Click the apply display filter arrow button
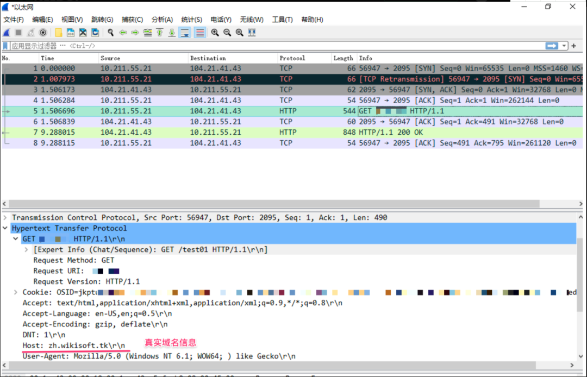 coord(552,46)
